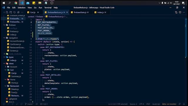The width and height of the screenshot is (188, 106).
Task: Collapse all folders in explorer
Action: 18,12
